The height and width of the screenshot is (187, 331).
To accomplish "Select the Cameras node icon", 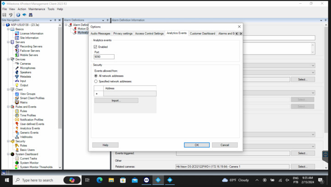I will [x=17, y=64].
